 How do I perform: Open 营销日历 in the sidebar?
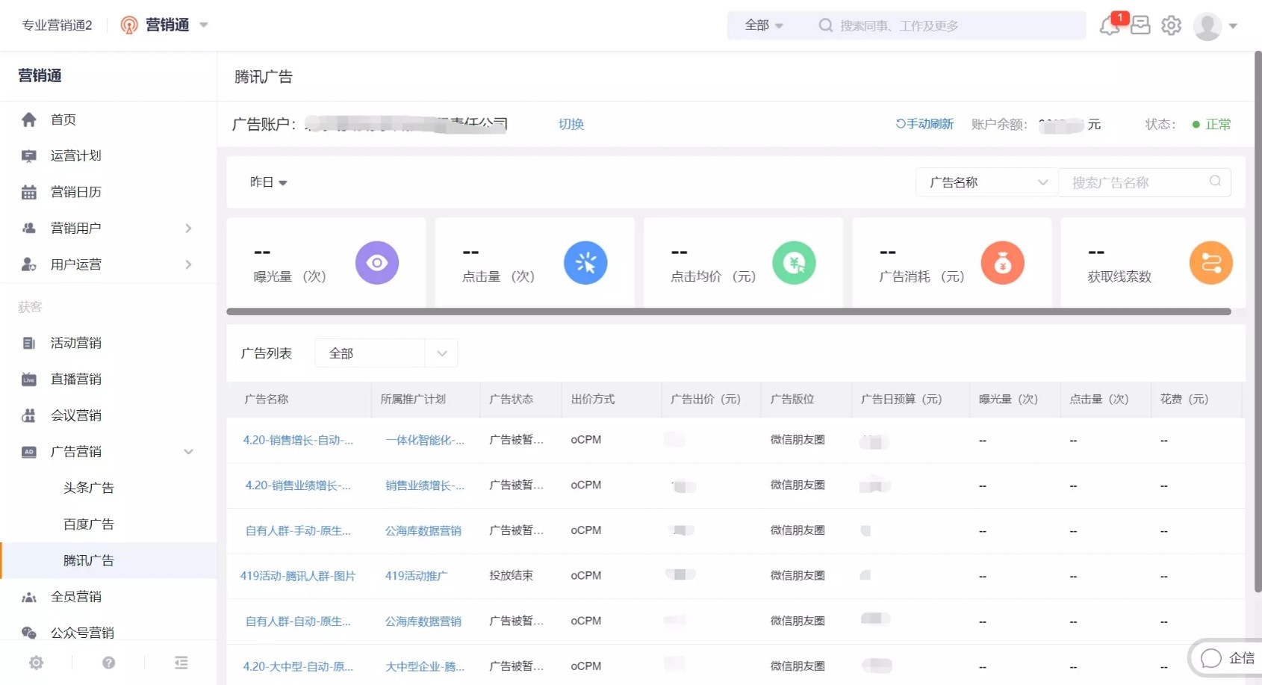point(76,192)
